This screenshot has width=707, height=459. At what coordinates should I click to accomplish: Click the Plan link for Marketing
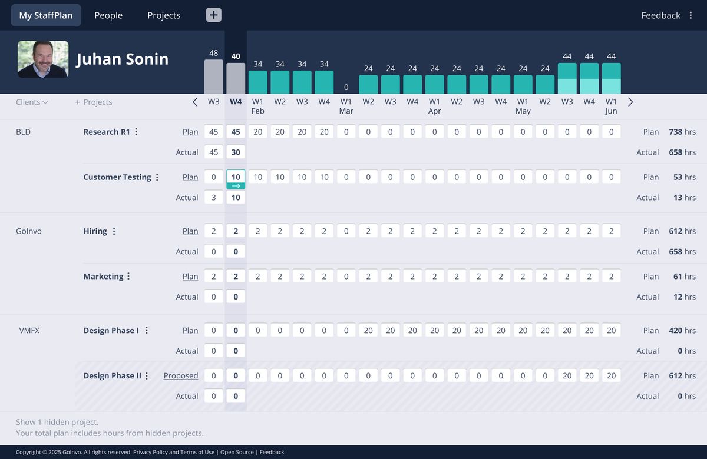pos(190,276)
